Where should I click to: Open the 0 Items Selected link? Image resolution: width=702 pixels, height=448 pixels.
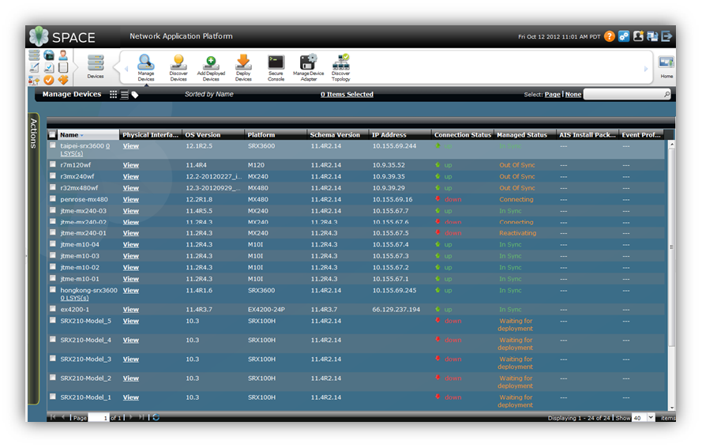347,95
